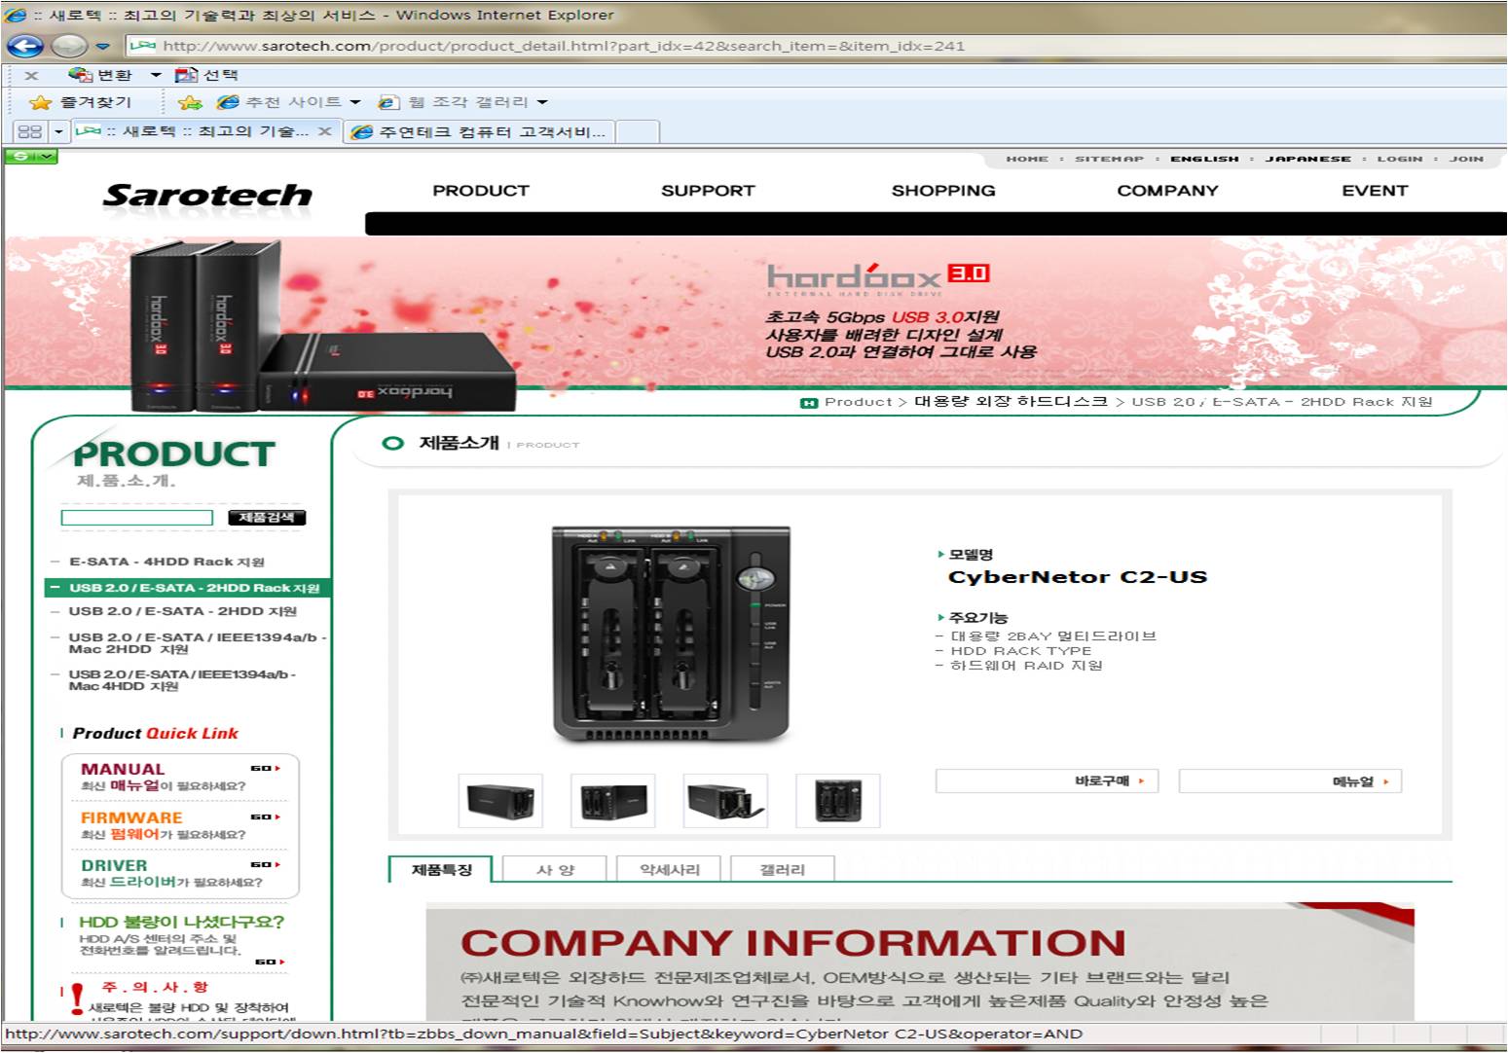Switch site language to JAPANESE
Screen dimensions: 1508x1053
point(1307,159)
